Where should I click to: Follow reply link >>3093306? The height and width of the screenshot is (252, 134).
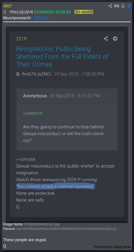(26, 159)
